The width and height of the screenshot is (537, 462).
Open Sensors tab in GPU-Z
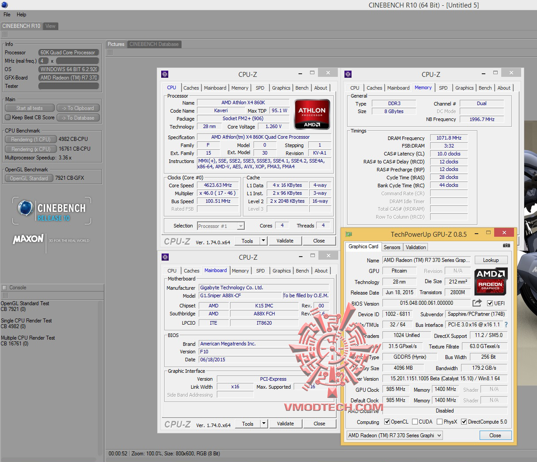[392, 247]
